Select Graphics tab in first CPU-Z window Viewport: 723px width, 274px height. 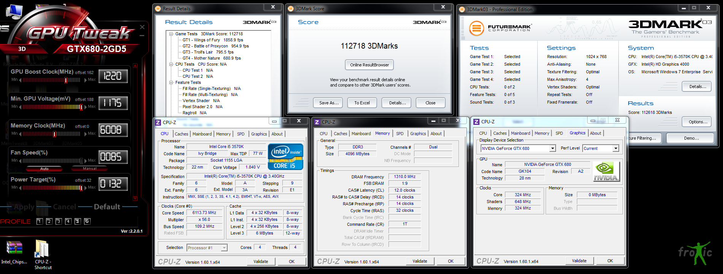[259, 134]
